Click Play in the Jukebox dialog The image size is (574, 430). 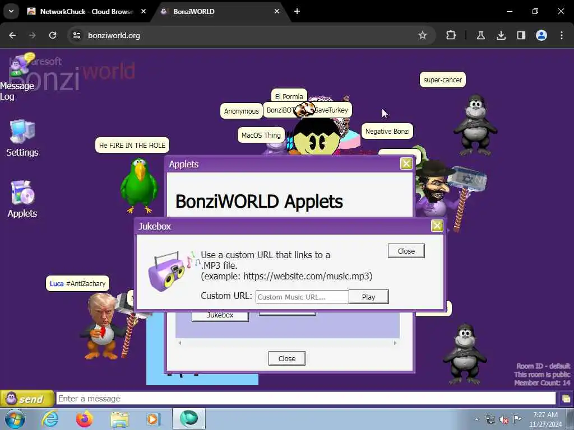(x=368, y=297)
